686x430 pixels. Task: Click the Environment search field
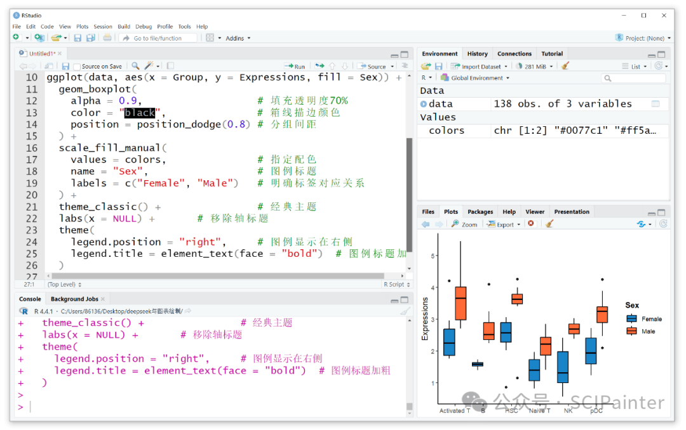634,78
